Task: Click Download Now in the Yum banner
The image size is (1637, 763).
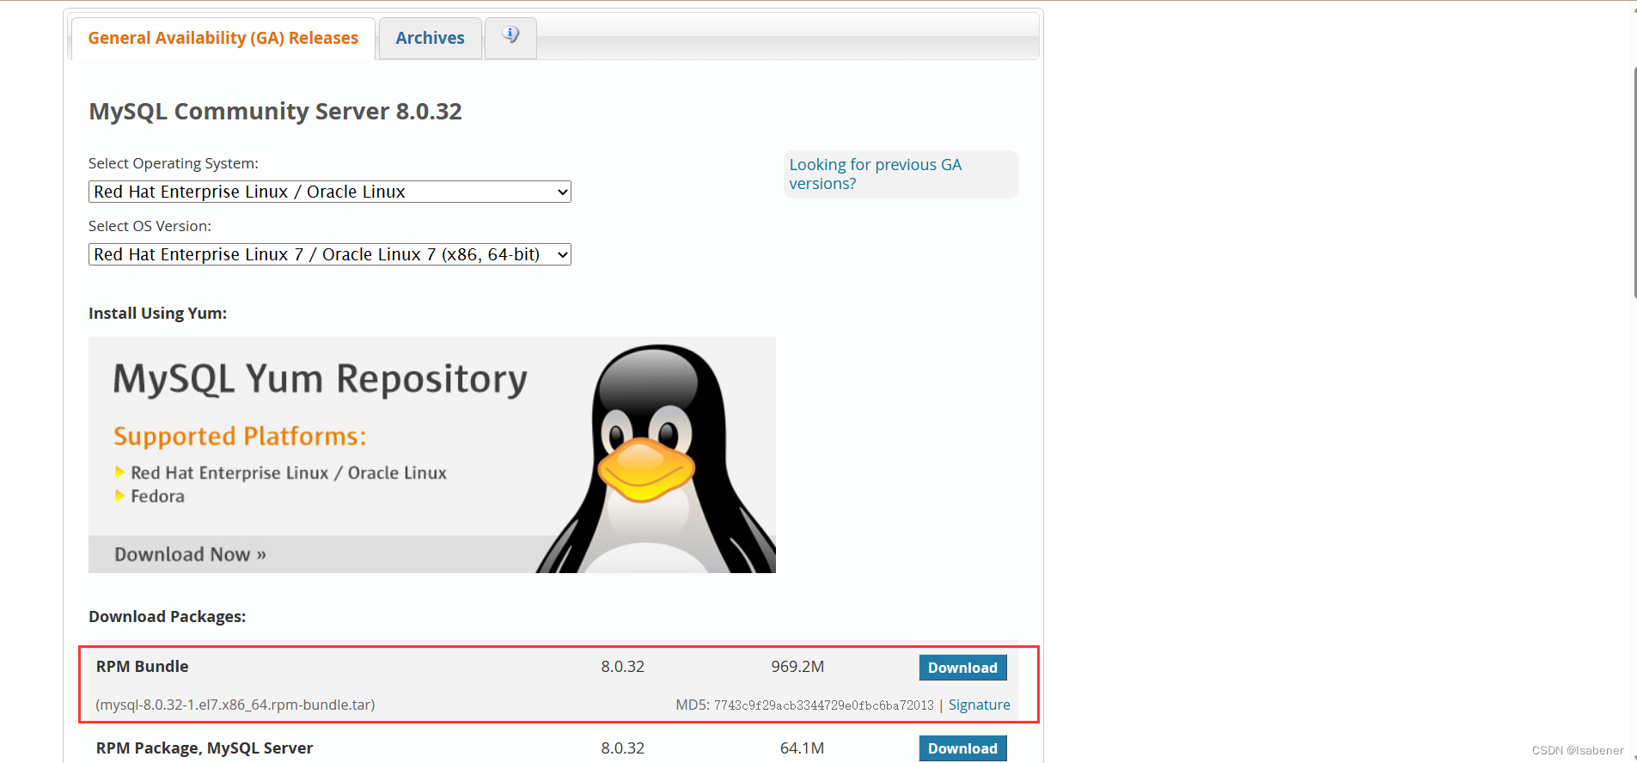Action: click(191, 554)
